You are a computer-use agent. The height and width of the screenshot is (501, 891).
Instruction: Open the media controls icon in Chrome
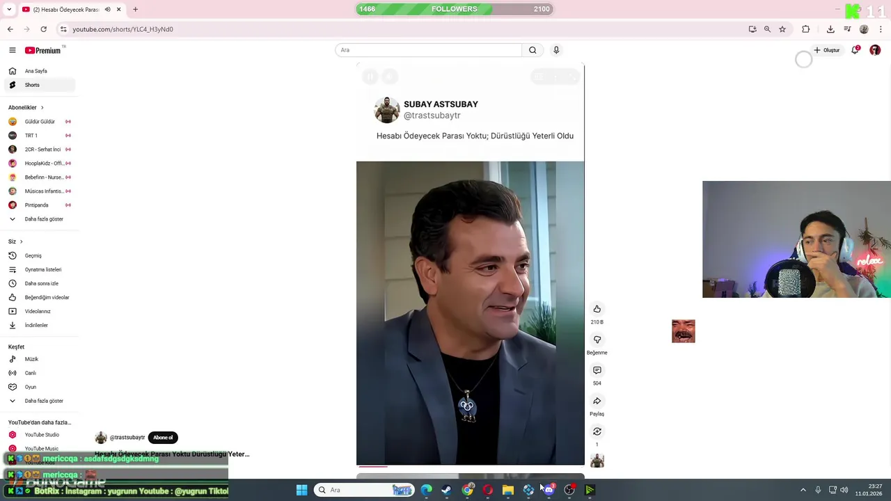click(847, 29)
